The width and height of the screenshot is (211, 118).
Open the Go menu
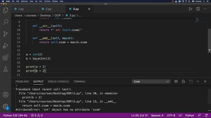(36, 1)
